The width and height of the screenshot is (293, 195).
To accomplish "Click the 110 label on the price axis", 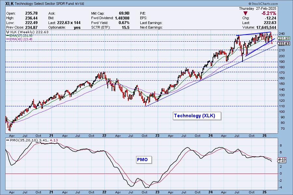I will pos(282,106).
